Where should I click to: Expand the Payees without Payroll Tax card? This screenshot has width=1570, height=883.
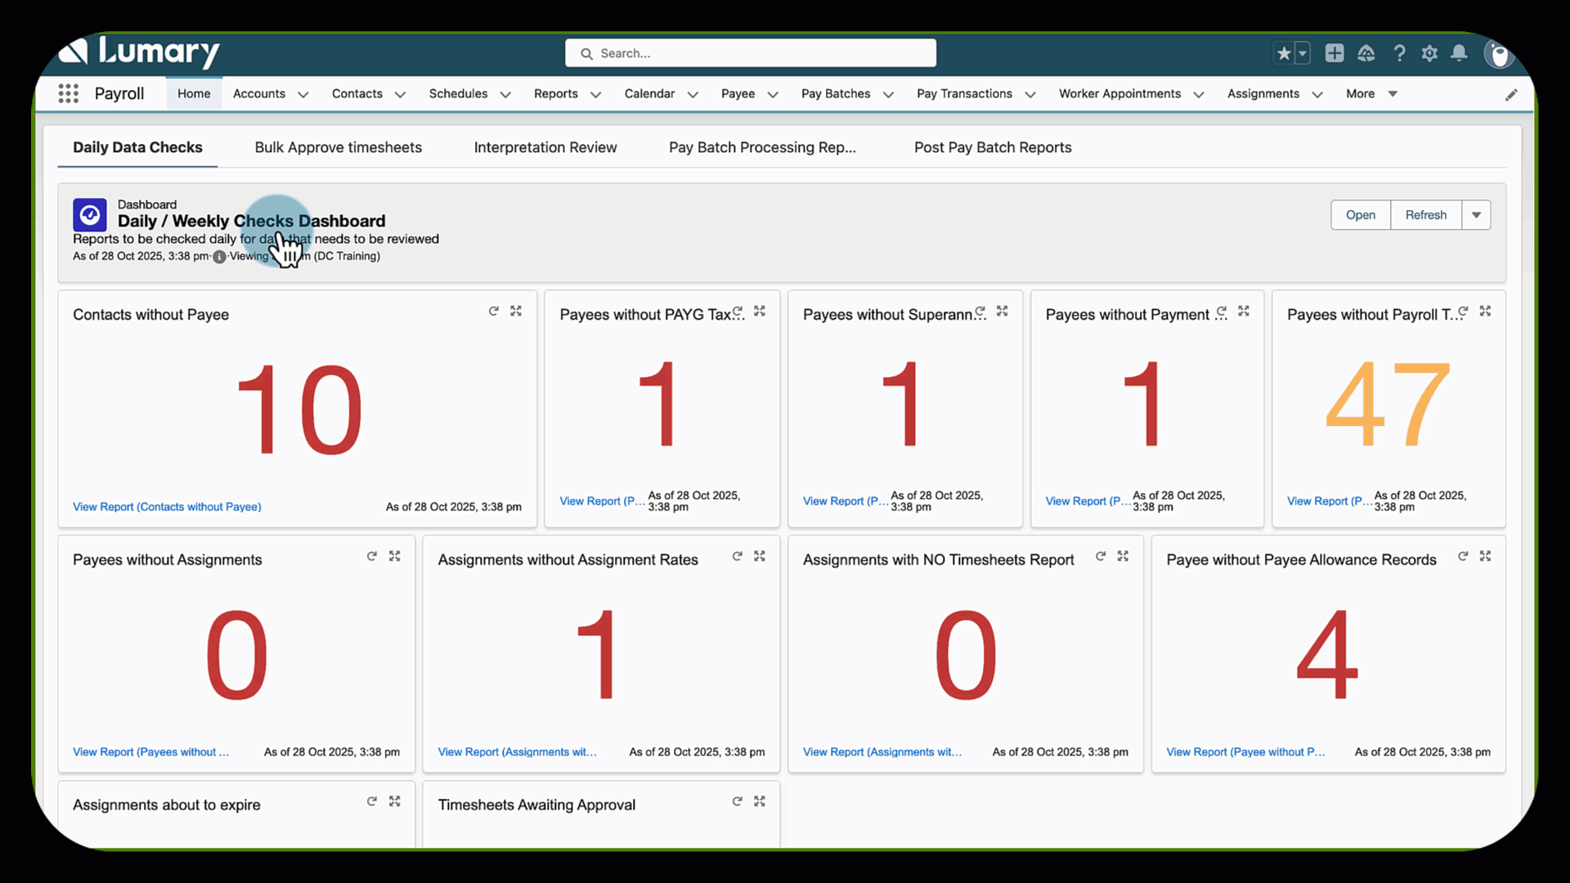click(1486, 311)
